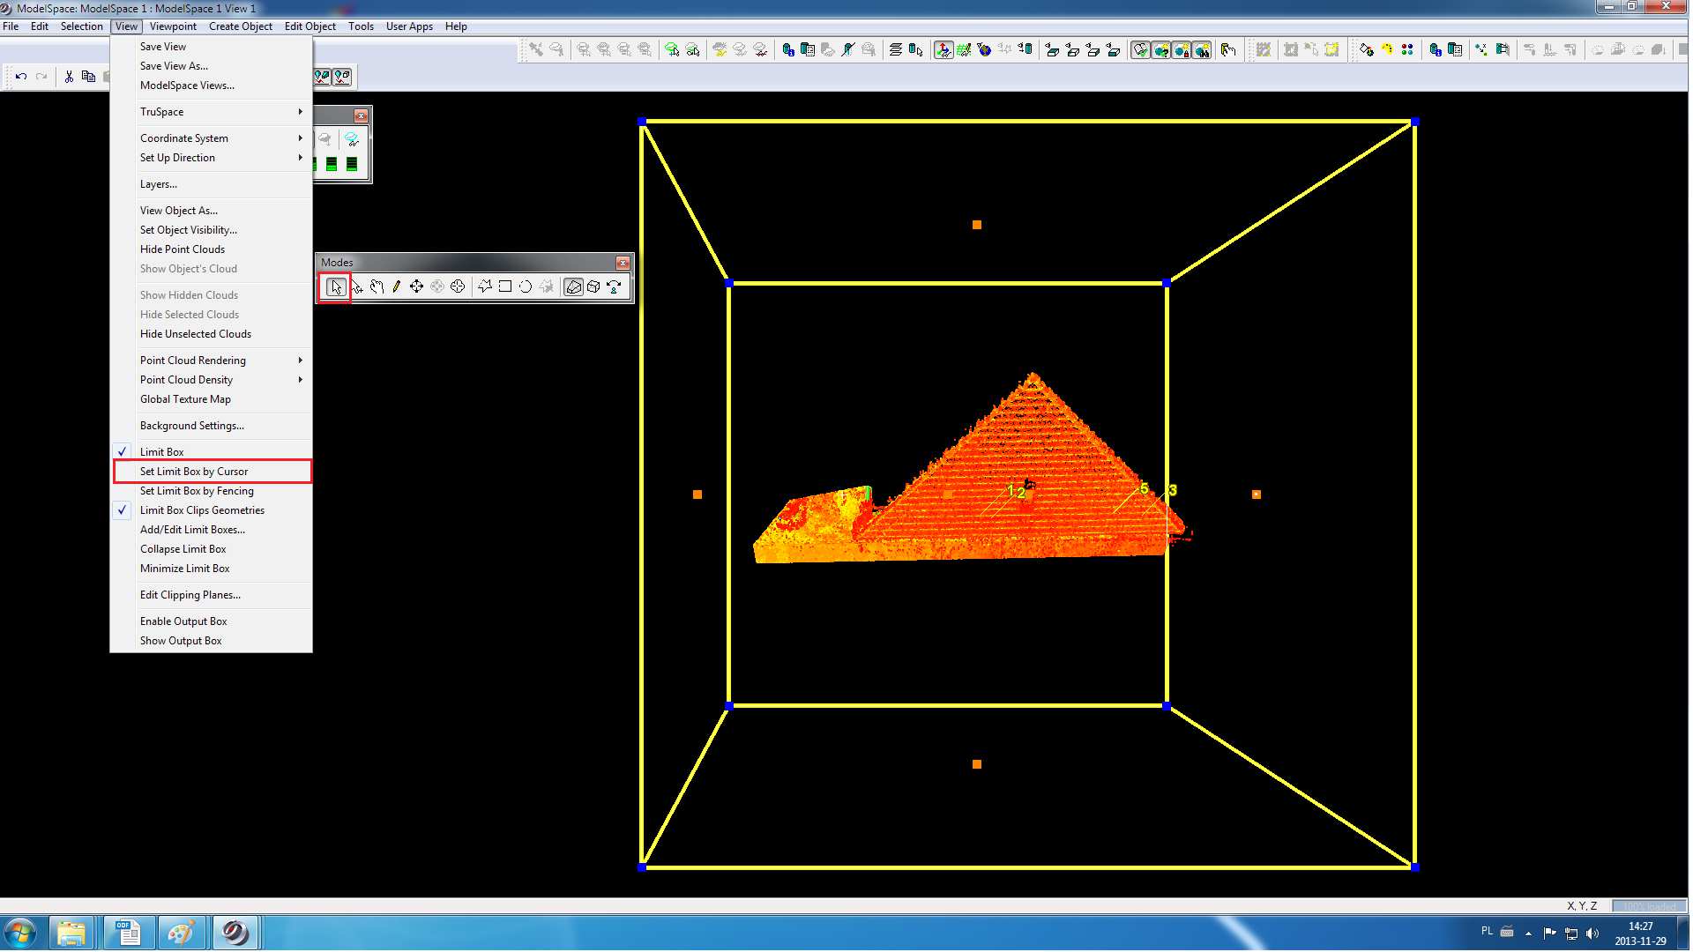Toggle the cloud visibility checkmark toolbar icon
This screenshot has height=952, width=1693.
point(1141,50)
